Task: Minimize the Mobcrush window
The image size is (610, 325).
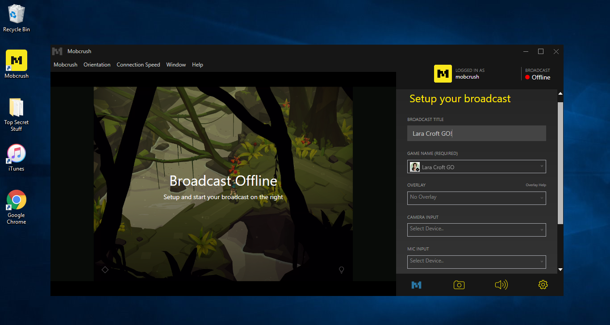Action: (525, 51)
